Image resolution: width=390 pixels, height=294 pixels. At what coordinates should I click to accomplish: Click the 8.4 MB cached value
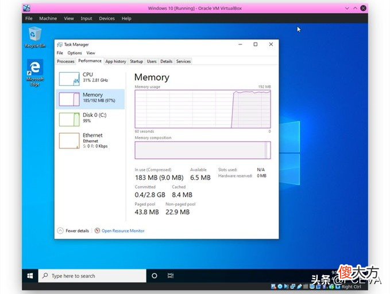pos(182,195)
